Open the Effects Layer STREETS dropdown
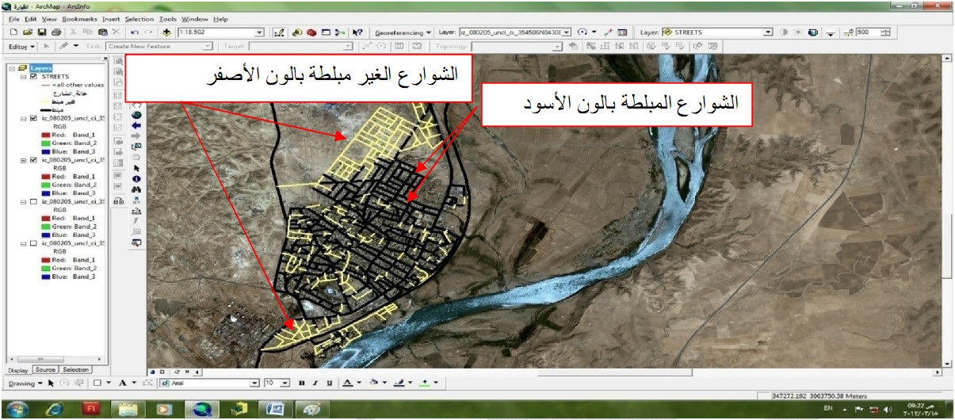The height and width of the screenshot is (420, 955). click(x=768, y=32)
